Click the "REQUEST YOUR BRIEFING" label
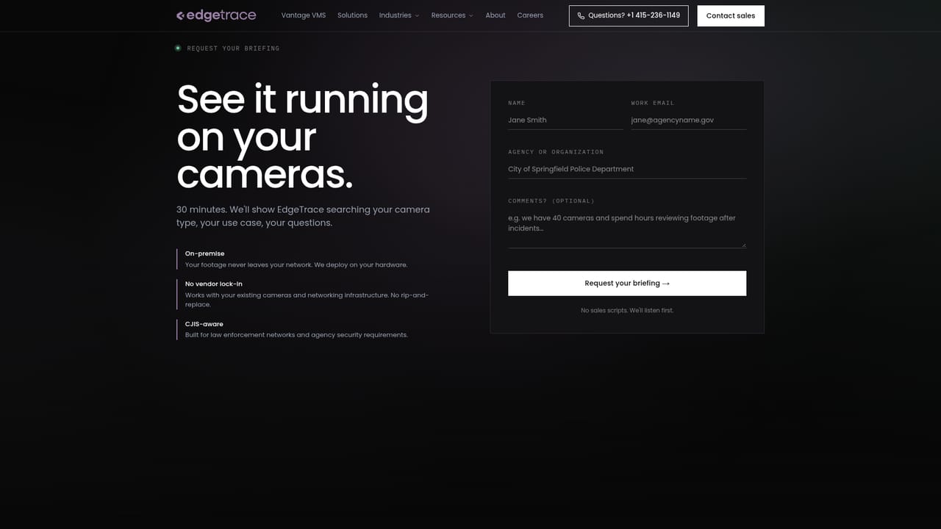 (x=233, y=48)
